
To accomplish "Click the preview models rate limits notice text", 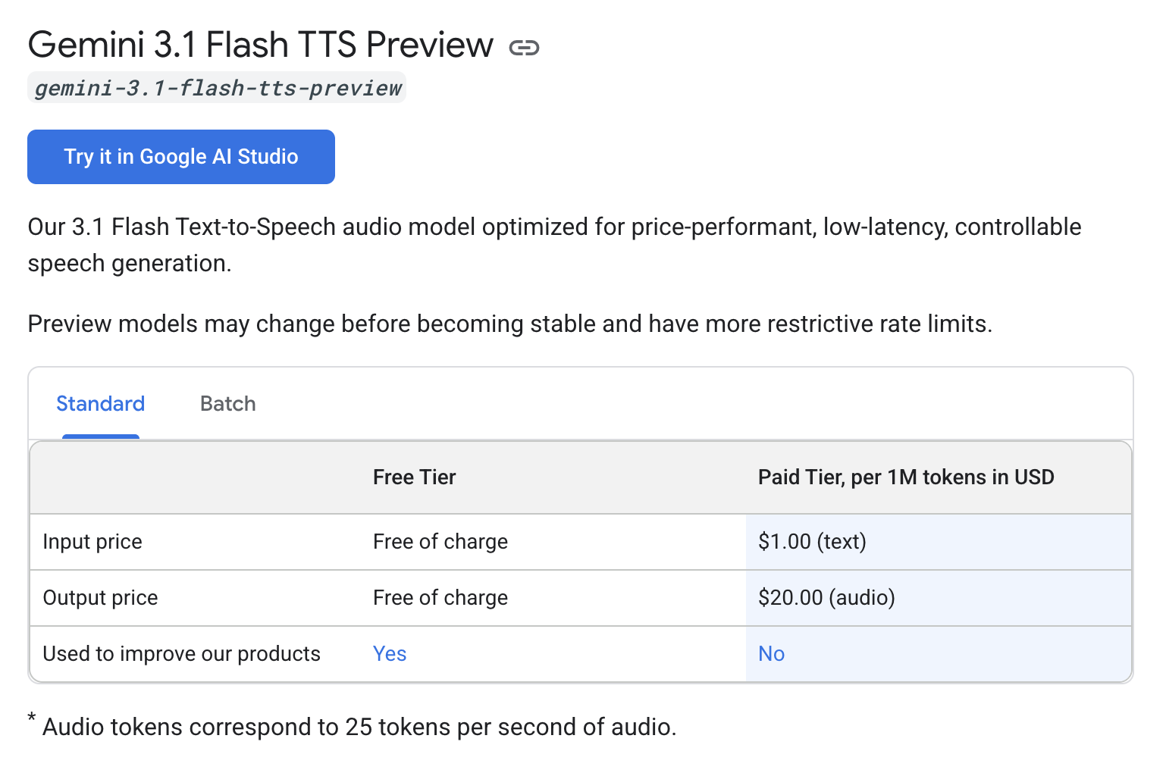I will (510, 324).
